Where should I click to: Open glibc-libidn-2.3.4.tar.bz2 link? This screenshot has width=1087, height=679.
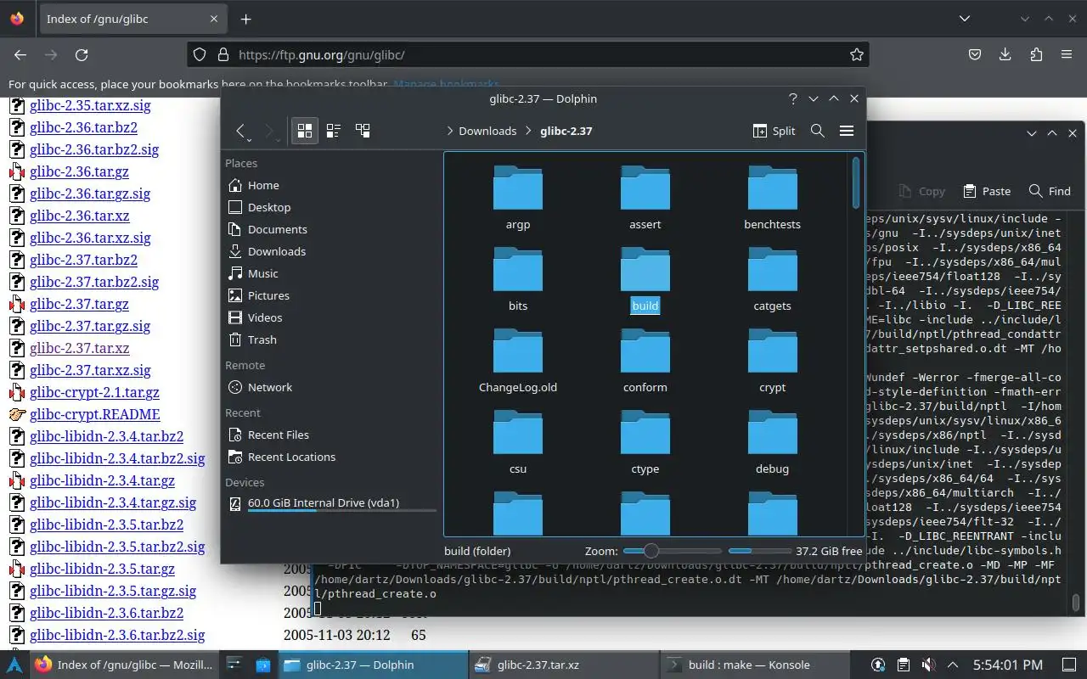click(x=106, y=436)
